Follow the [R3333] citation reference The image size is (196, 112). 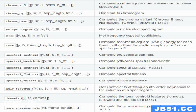pos(155,68)
